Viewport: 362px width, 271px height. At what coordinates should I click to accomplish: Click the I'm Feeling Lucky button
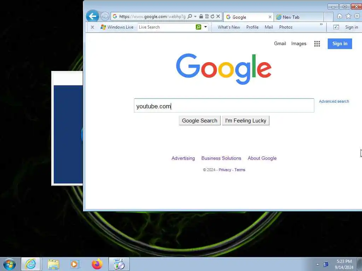coord(246,121)
